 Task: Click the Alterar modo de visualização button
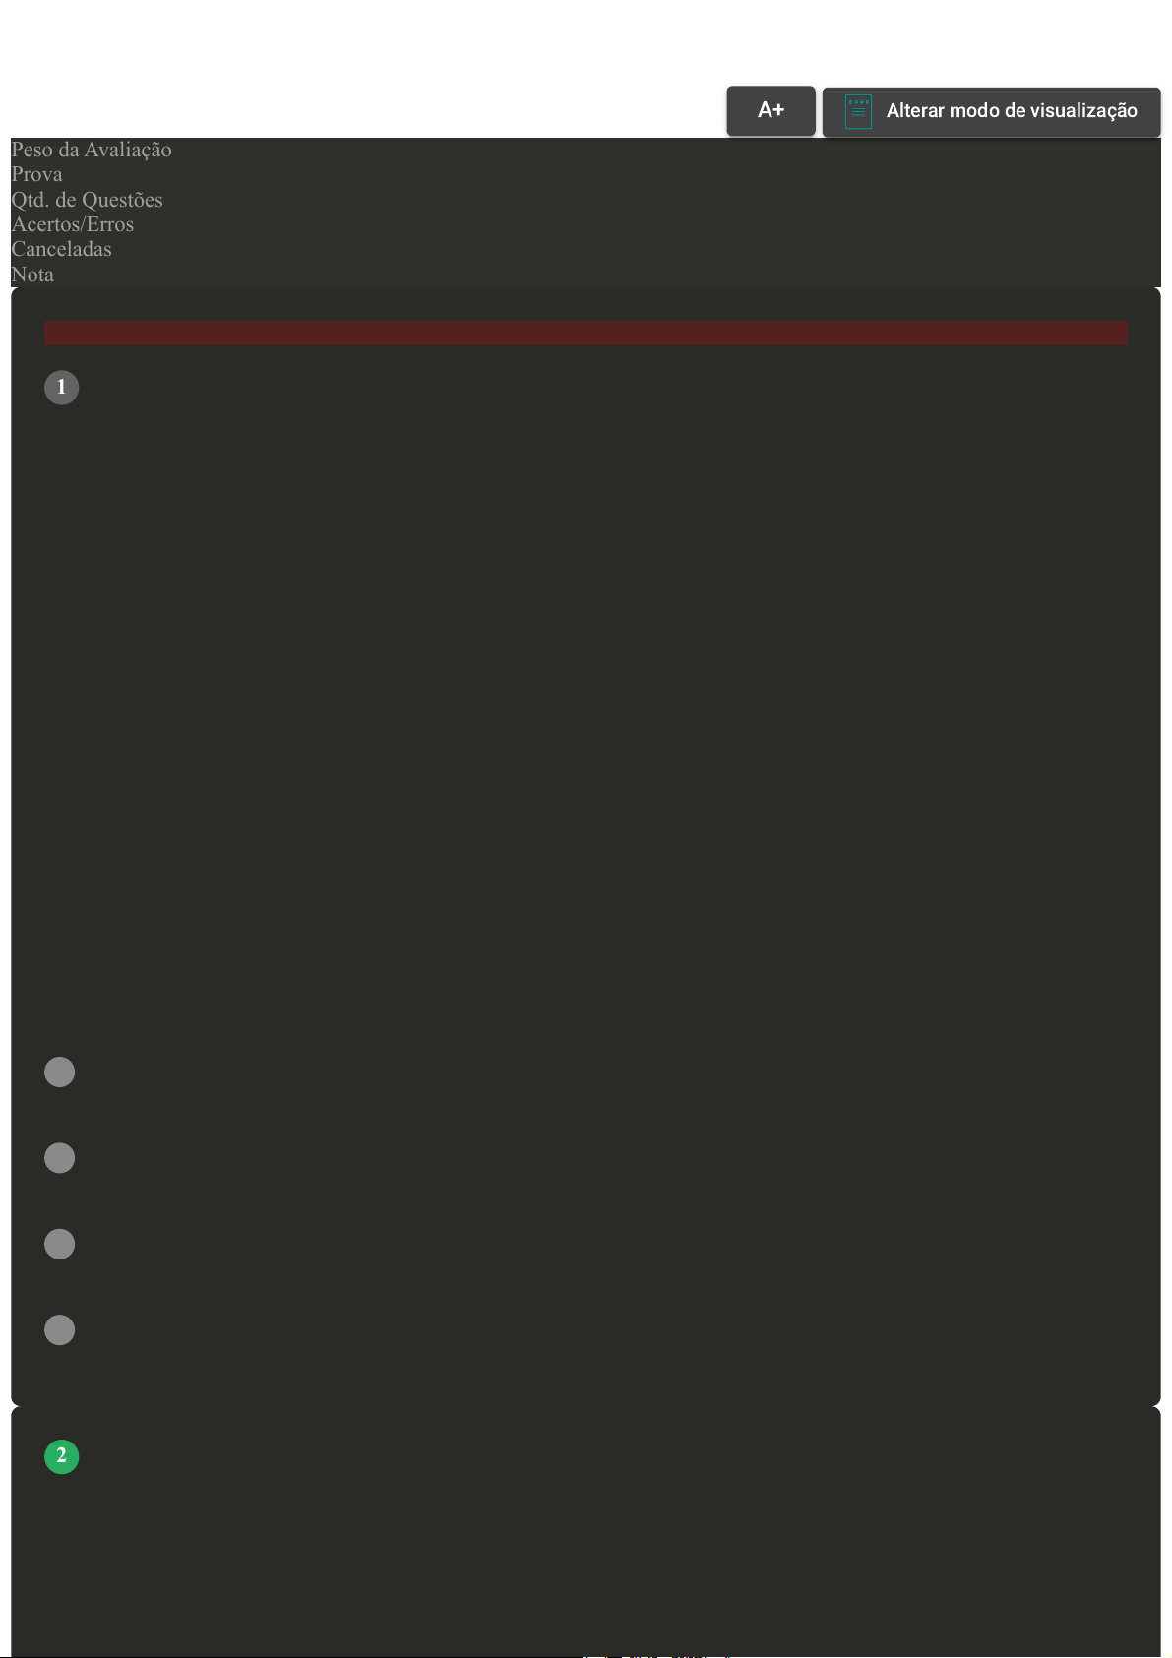tap(991, 111)
